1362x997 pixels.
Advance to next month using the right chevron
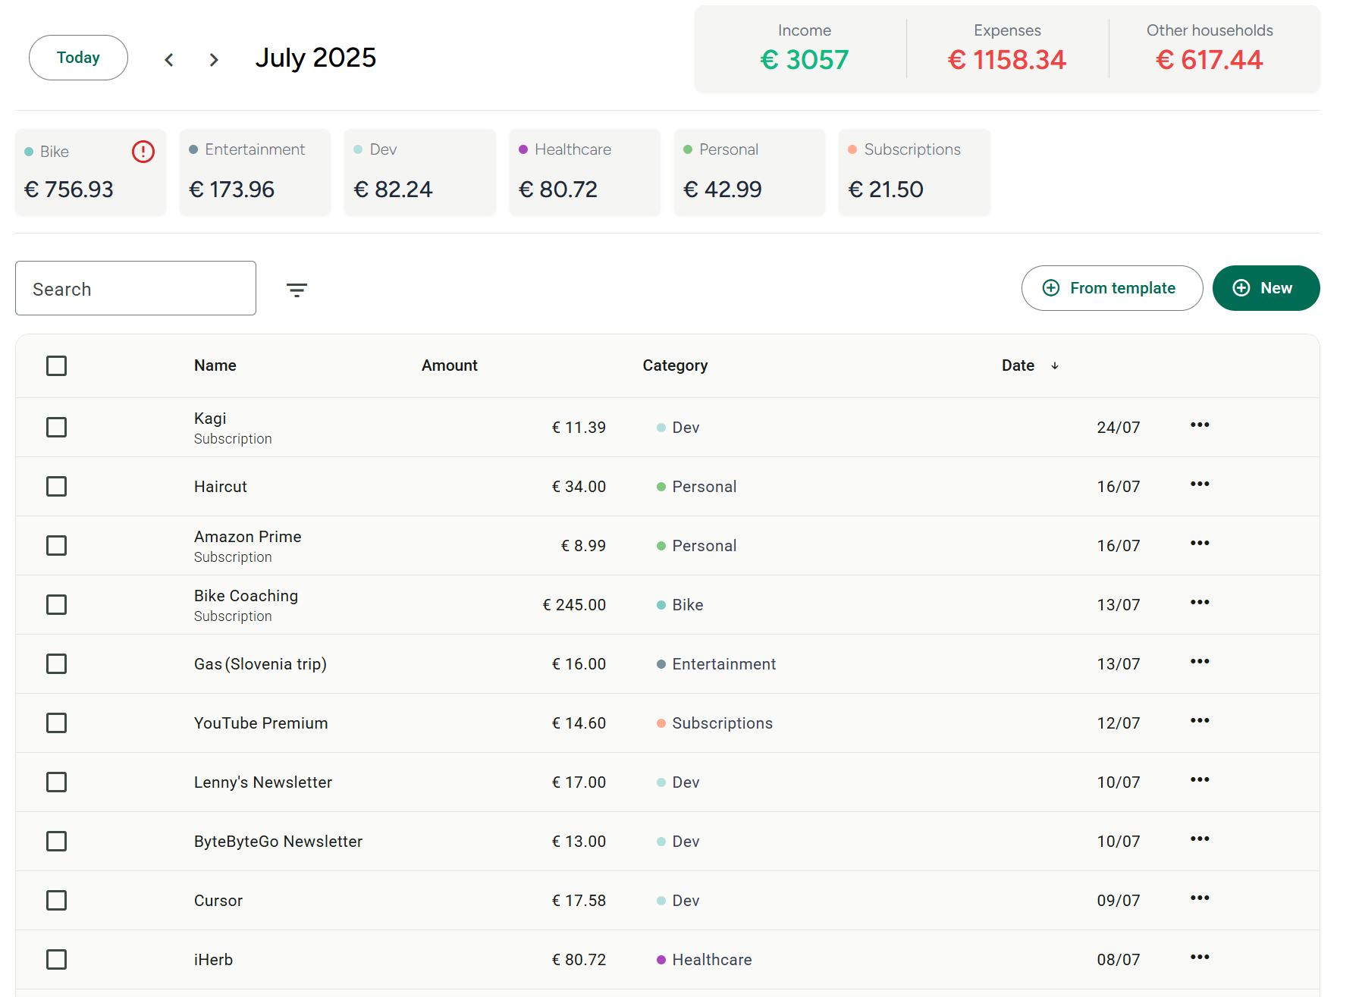tap(214, 59)
